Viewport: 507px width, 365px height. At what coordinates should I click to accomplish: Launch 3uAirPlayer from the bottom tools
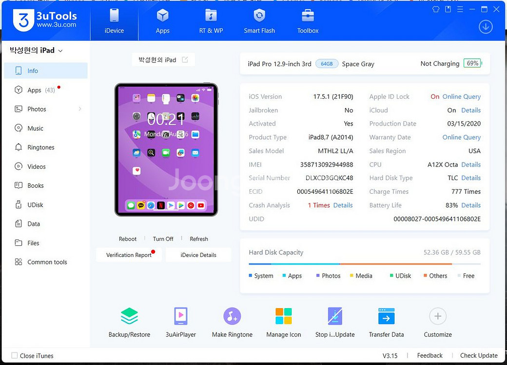click(x=180, y=317)
